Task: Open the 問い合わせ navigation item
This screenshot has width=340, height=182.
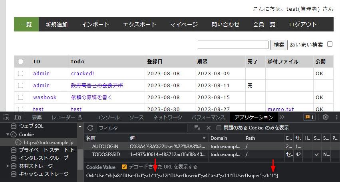Action: [225, 24]
